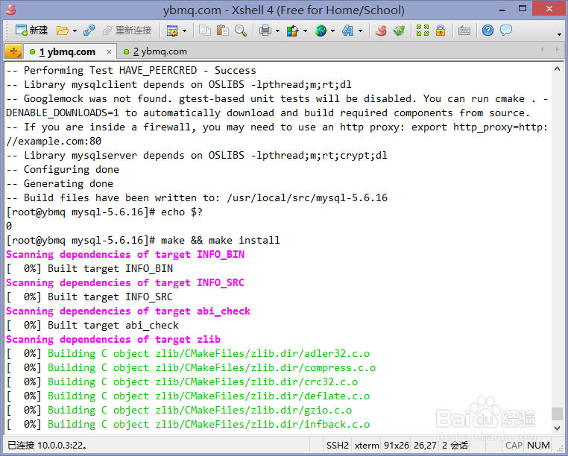This screenshot has height=456, width=568.
Task: Minimize the Xshell window
Action: (502, 10)
